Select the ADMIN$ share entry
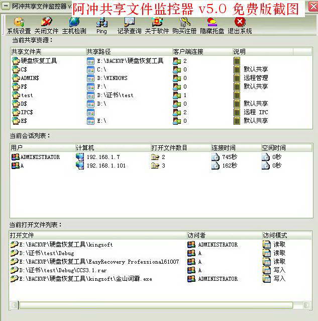Viewport: 318px width, 321px height. [x=30, y=78]
